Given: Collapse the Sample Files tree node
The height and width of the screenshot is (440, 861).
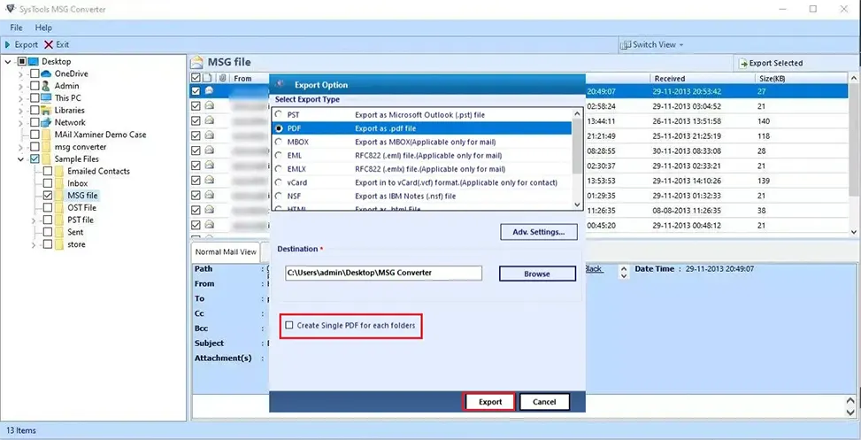Looking at the screenshot, I should pos(21,158).
